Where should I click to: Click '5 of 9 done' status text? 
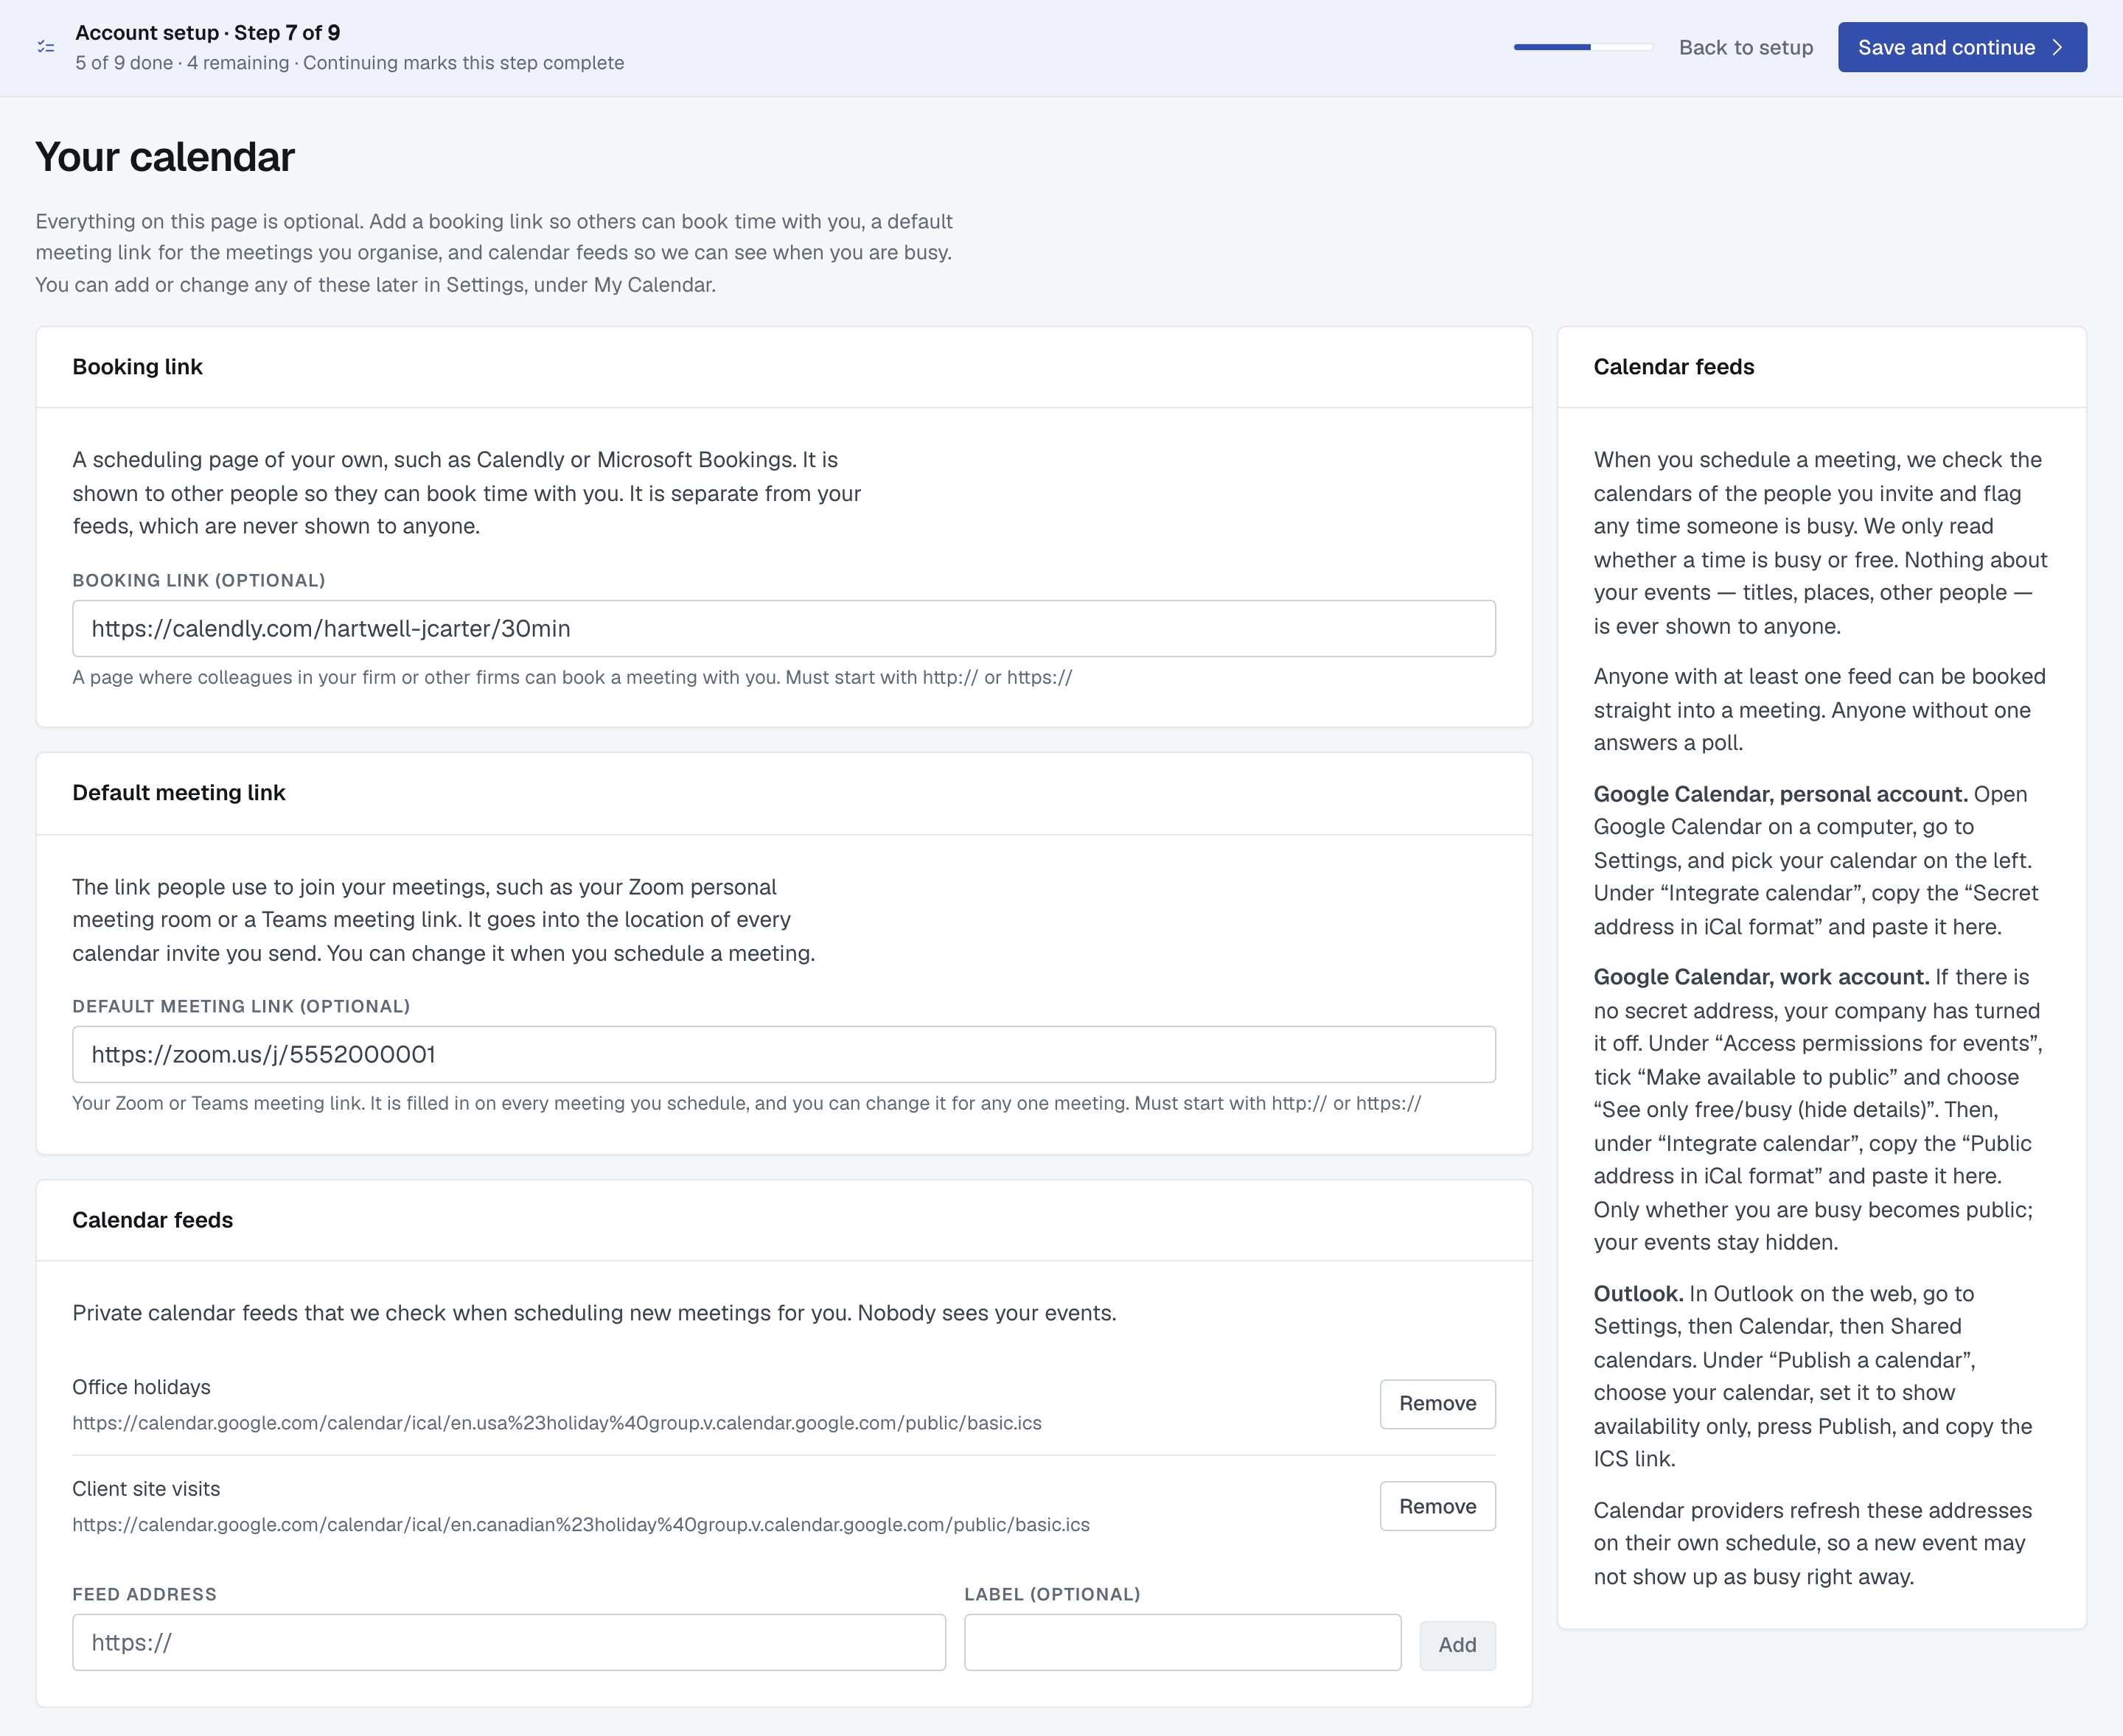click(124, 63)
